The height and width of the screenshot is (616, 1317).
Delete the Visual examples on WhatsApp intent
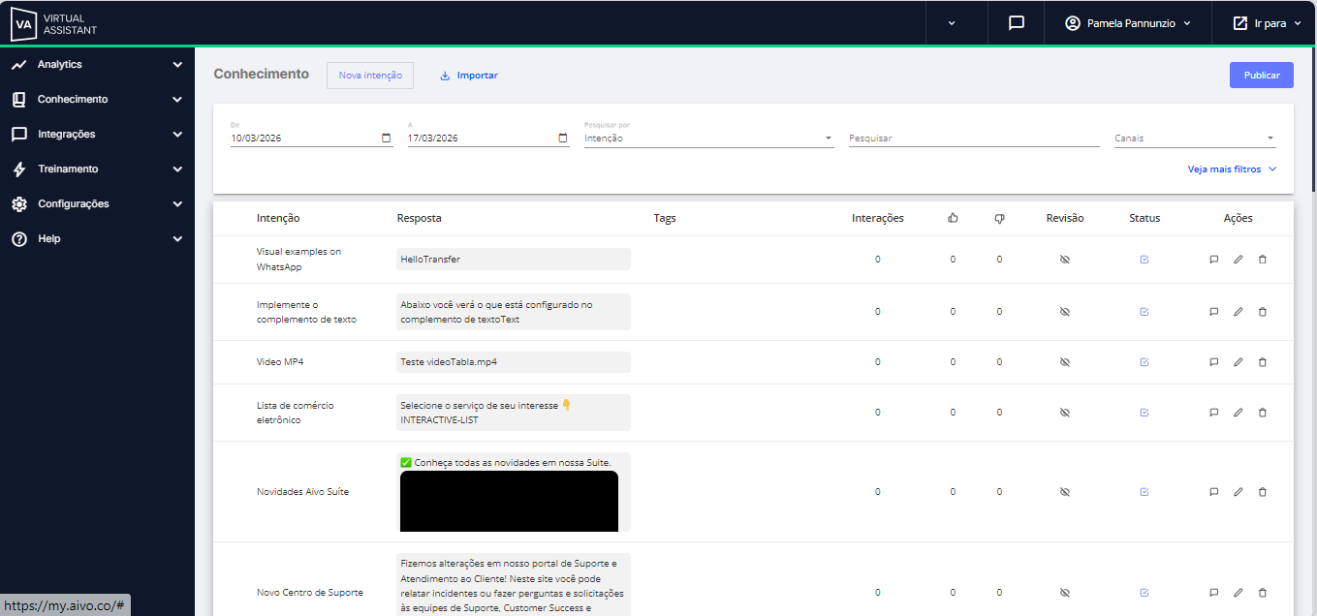(x=1262, y=260)
